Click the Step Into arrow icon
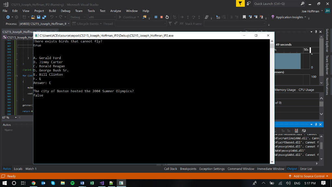332x187 pixels. 188,17
